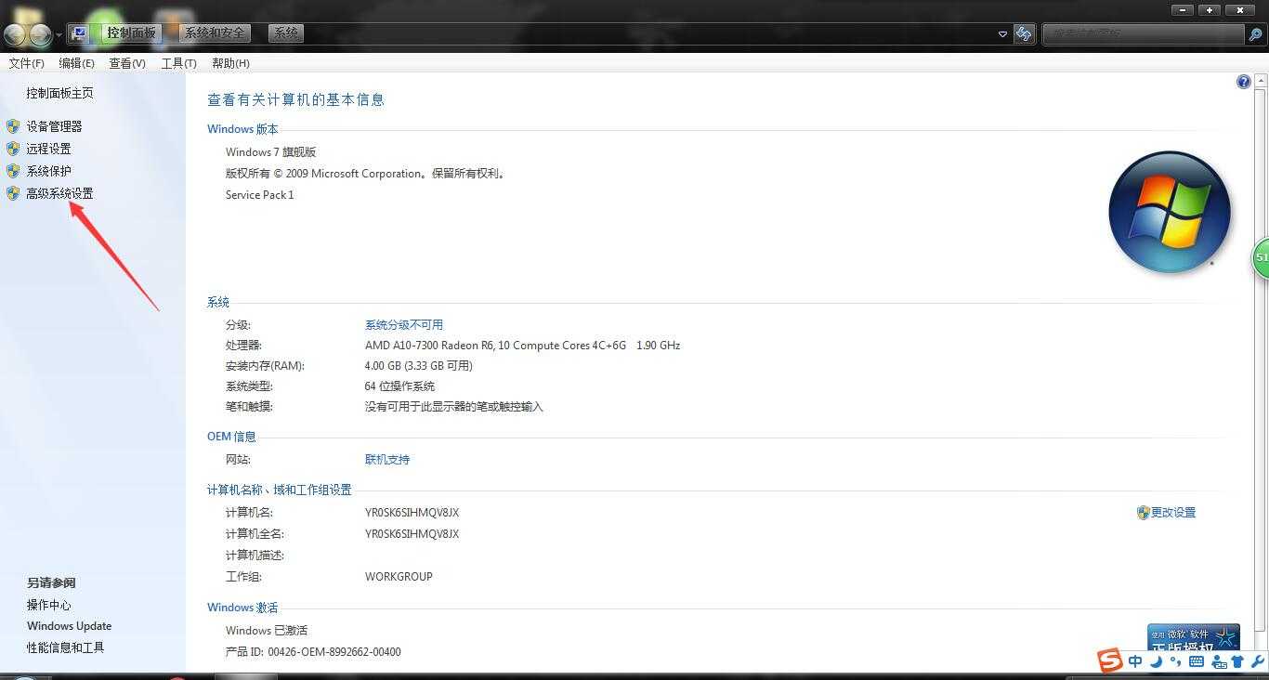The width and height of the screenshot is (1269, 680).
Task: Open the Sogou soft keyboard icon
Action: pyautogui.click(x=1197, y=661)
